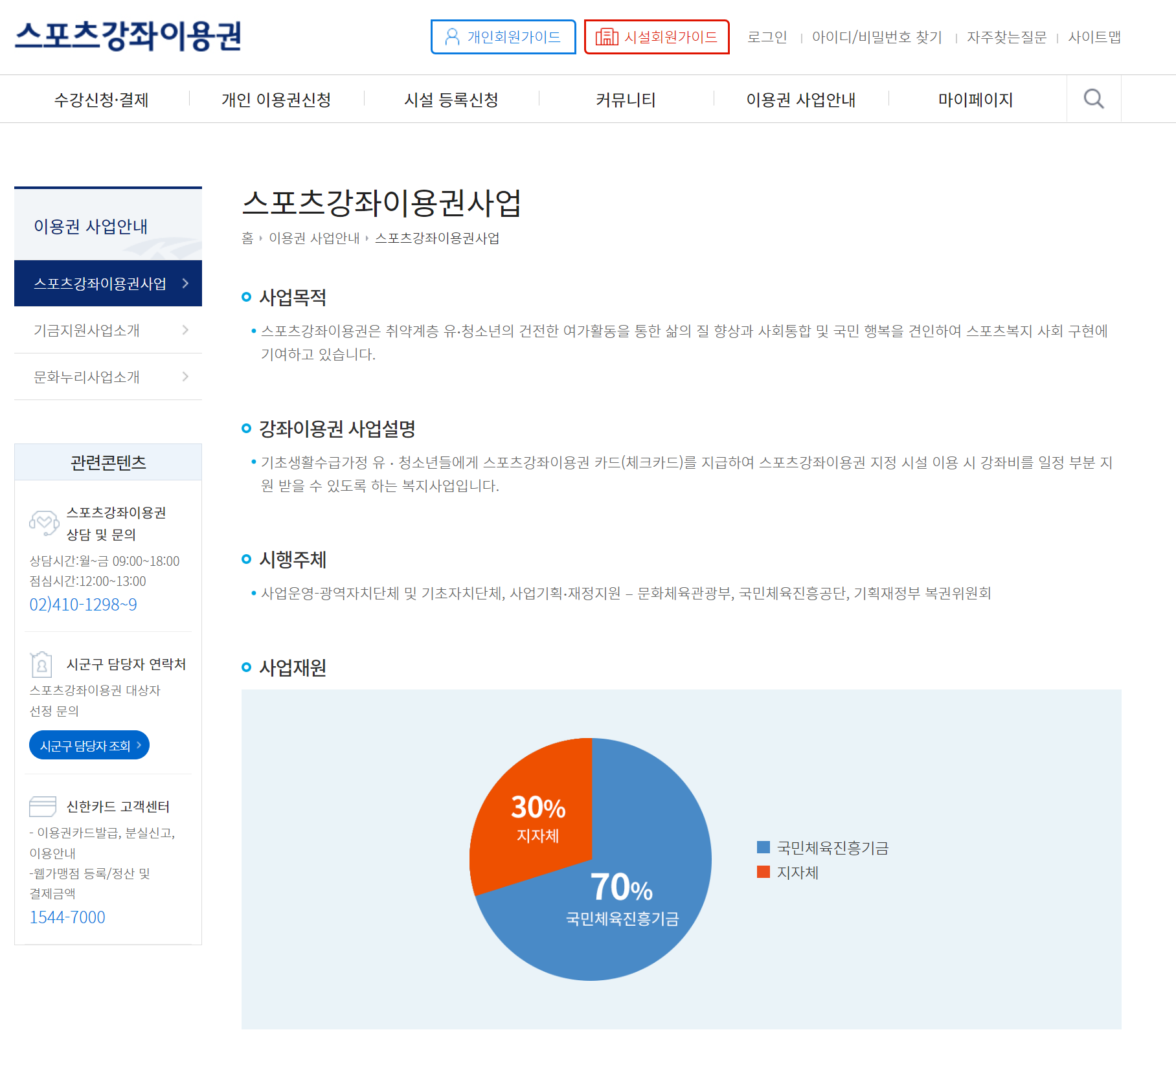Click the shield icon beside 시군구 담당자 연락처
Viewport: 1176px width, 1065px height.
(41, 664)
